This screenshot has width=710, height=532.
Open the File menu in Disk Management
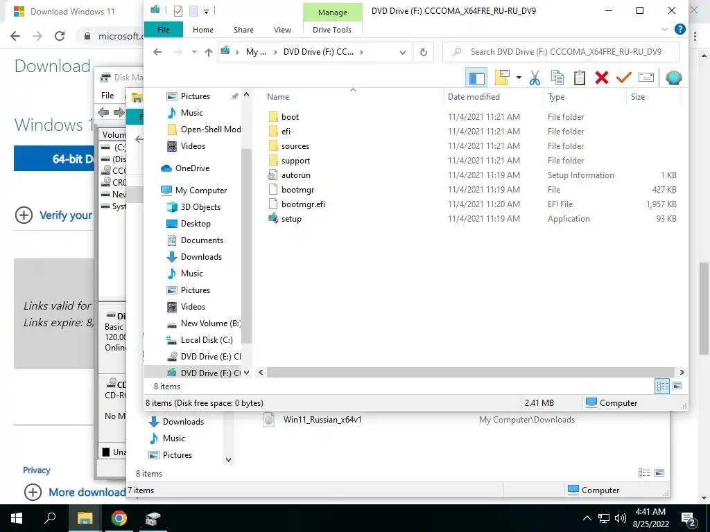click(107, 96)
